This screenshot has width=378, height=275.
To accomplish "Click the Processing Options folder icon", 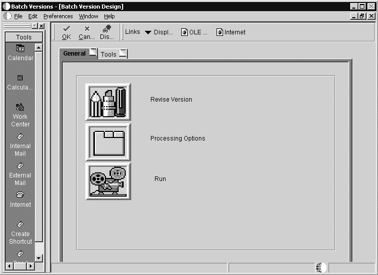I will 108,142.
